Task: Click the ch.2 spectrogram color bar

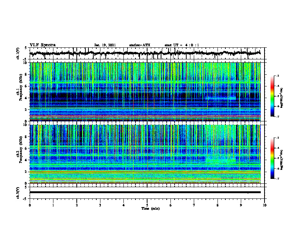Action: coord(272,158)
